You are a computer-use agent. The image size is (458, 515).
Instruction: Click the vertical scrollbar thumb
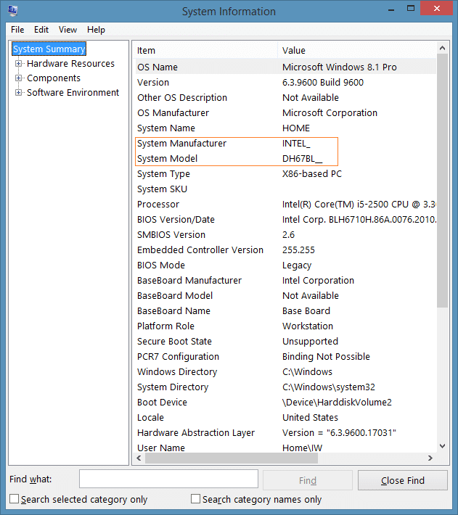(442, 181)
